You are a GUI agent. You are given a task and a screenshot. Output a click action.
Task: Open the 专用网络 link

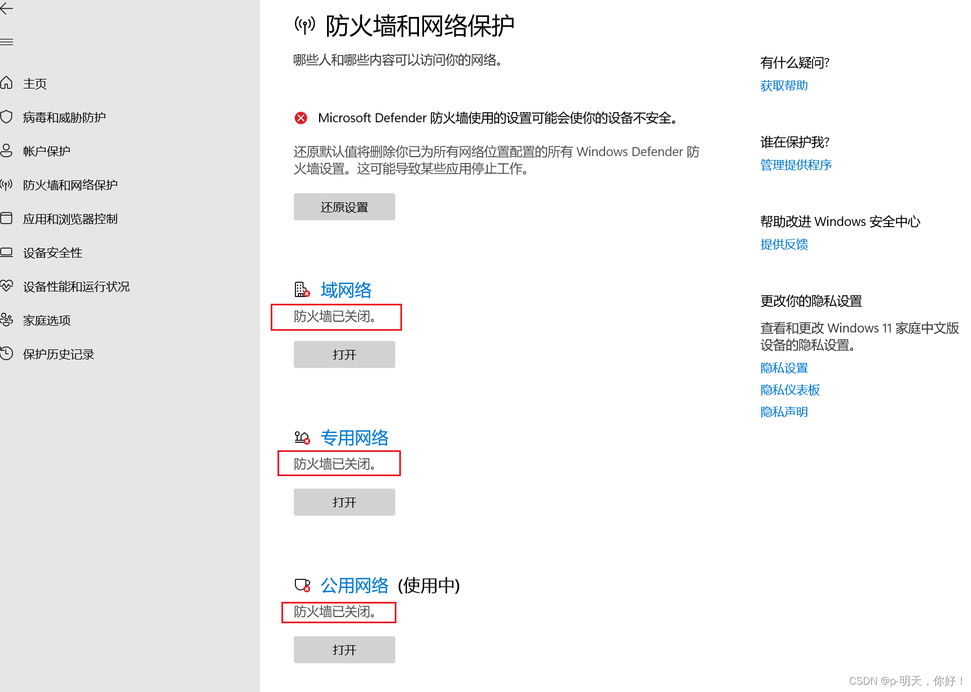355,437
